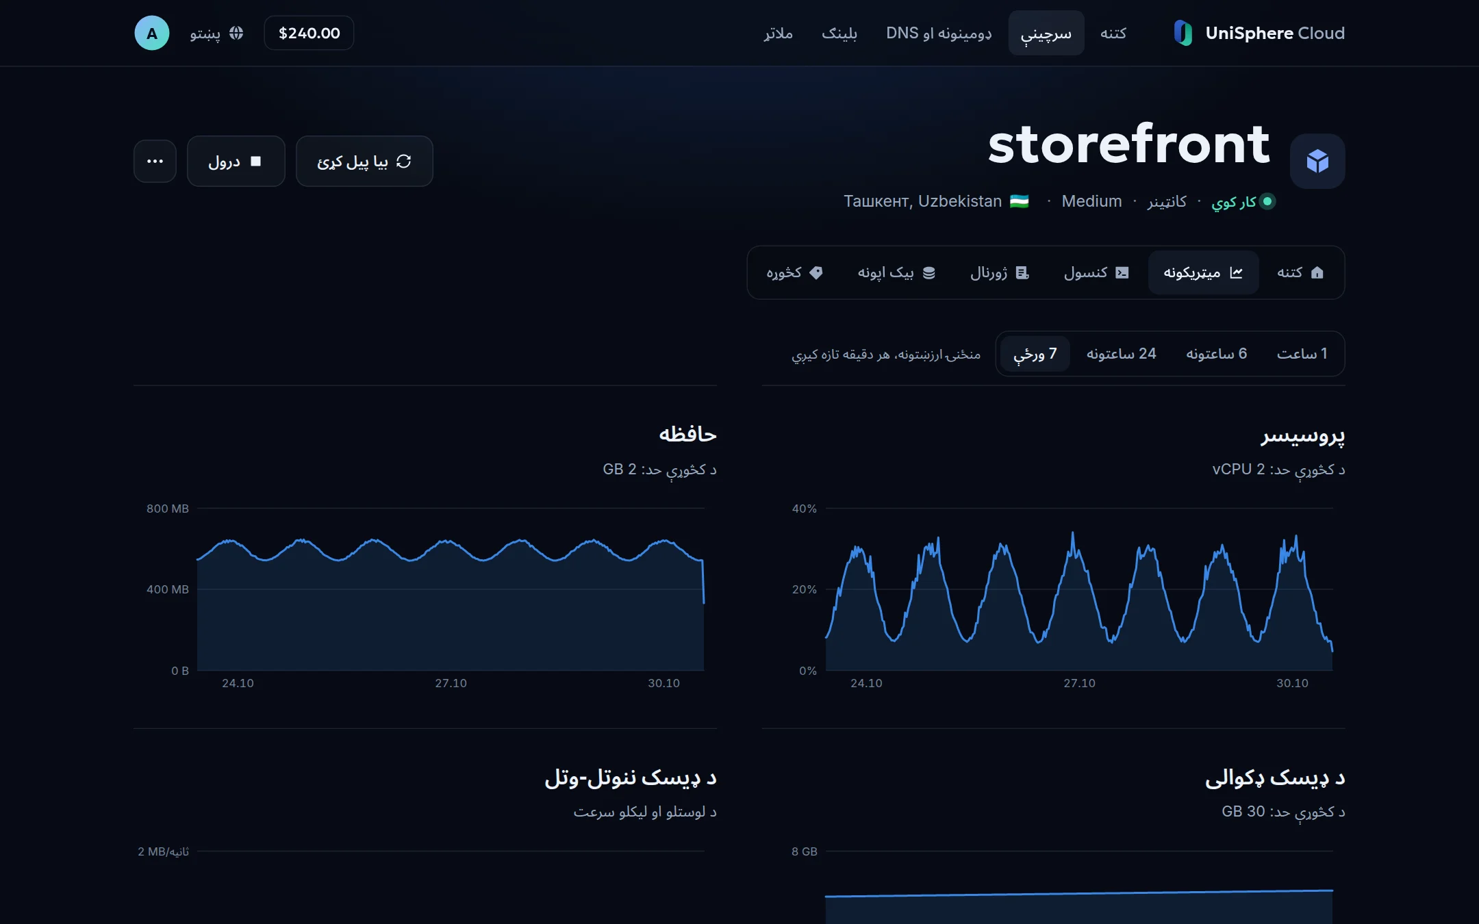Click the $240.00 balance button
Viewport: 1479px width, 924px height.
[x=309, y=33]
